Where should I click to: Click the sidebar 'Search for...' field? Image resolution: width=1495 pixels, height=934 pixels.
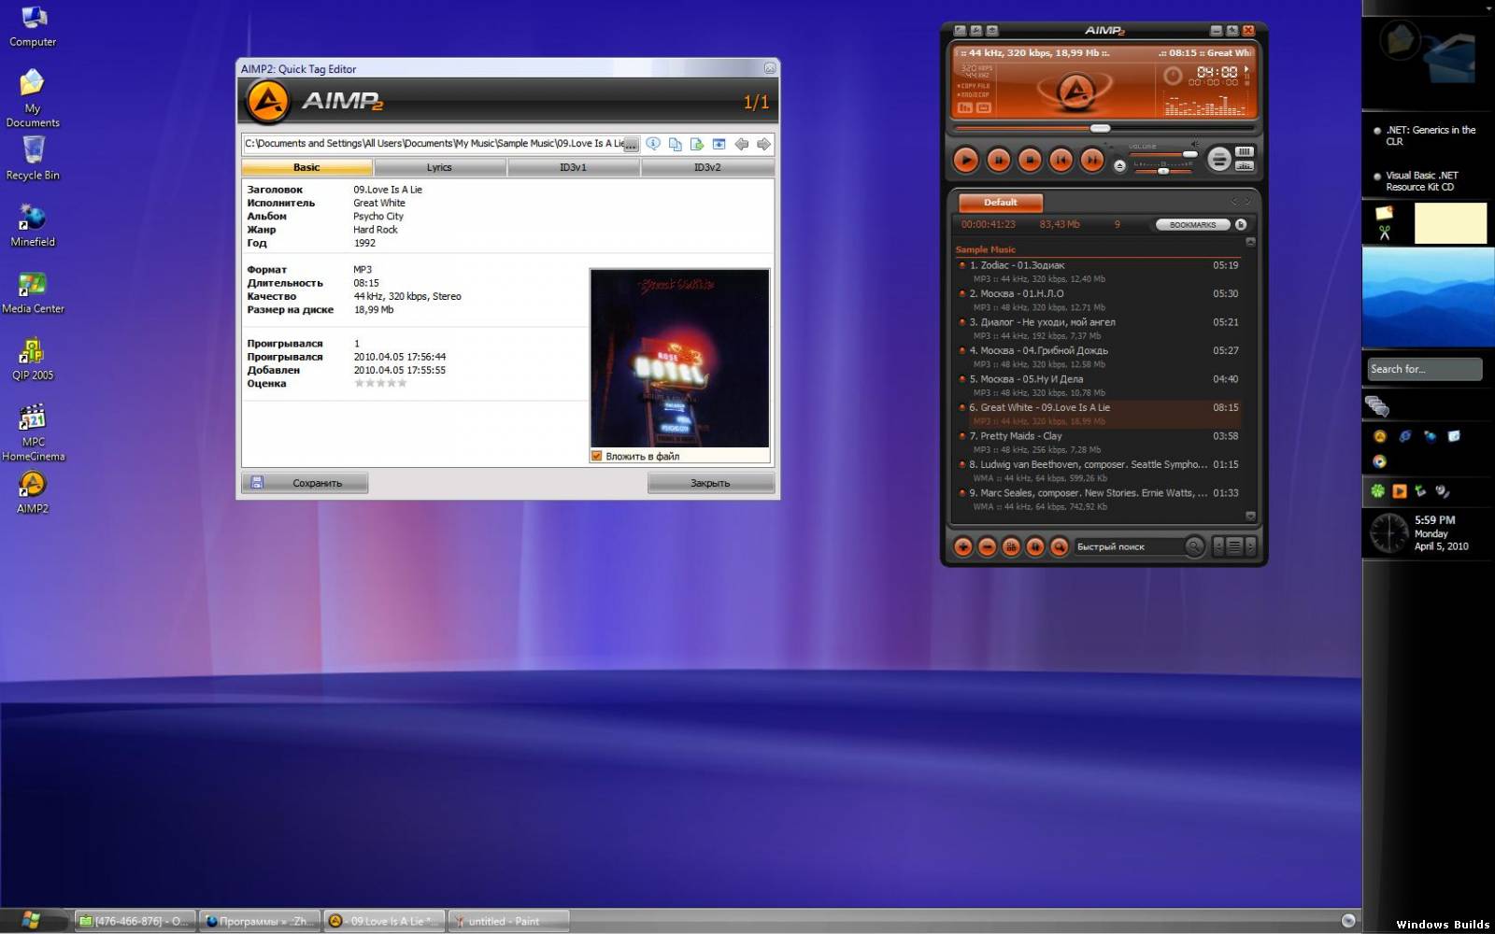point(1425,369)
